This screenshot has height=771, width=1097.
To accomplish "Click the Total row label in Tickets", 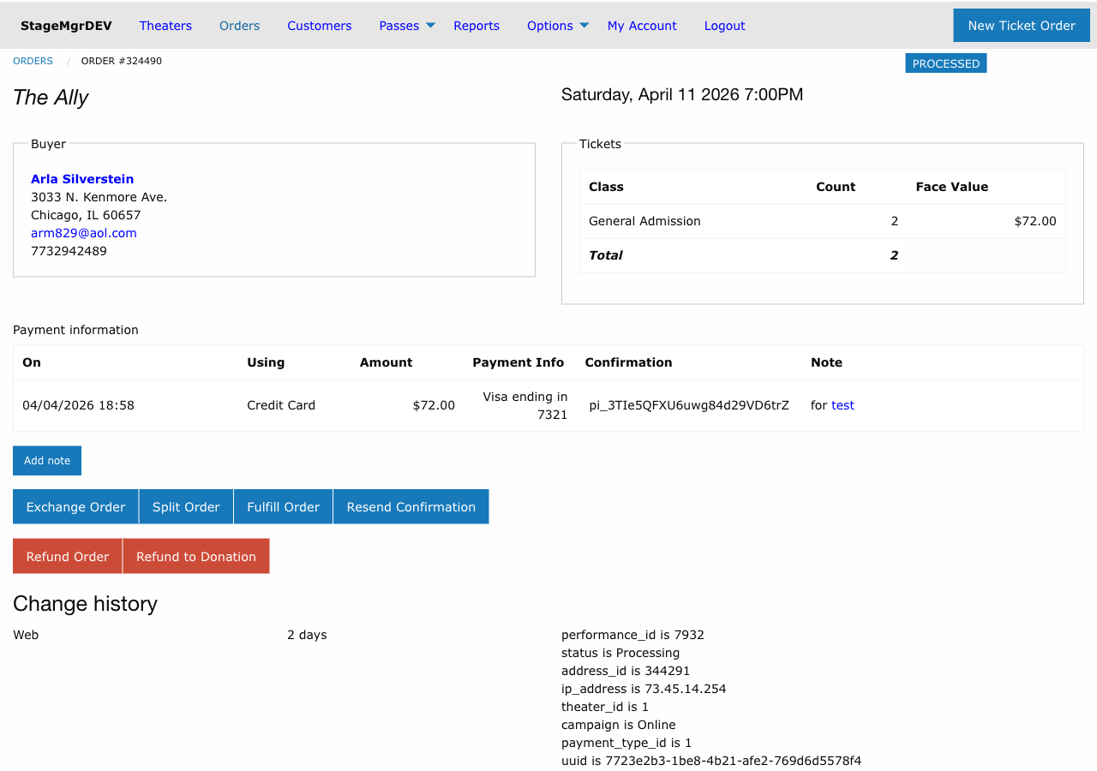I will [605, 255].
